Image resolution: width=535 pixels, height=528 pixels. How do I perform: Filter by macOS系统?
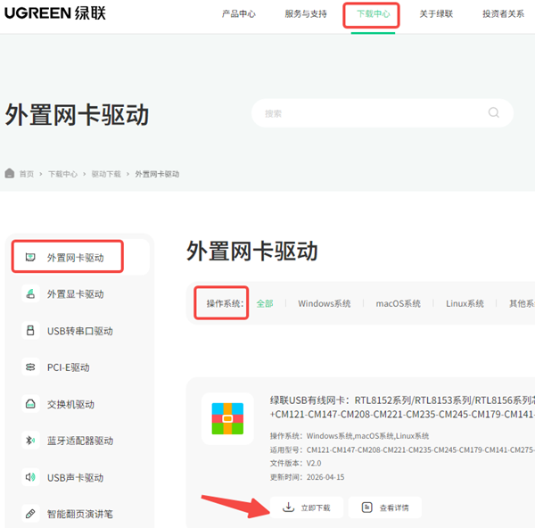click(399, 303)
